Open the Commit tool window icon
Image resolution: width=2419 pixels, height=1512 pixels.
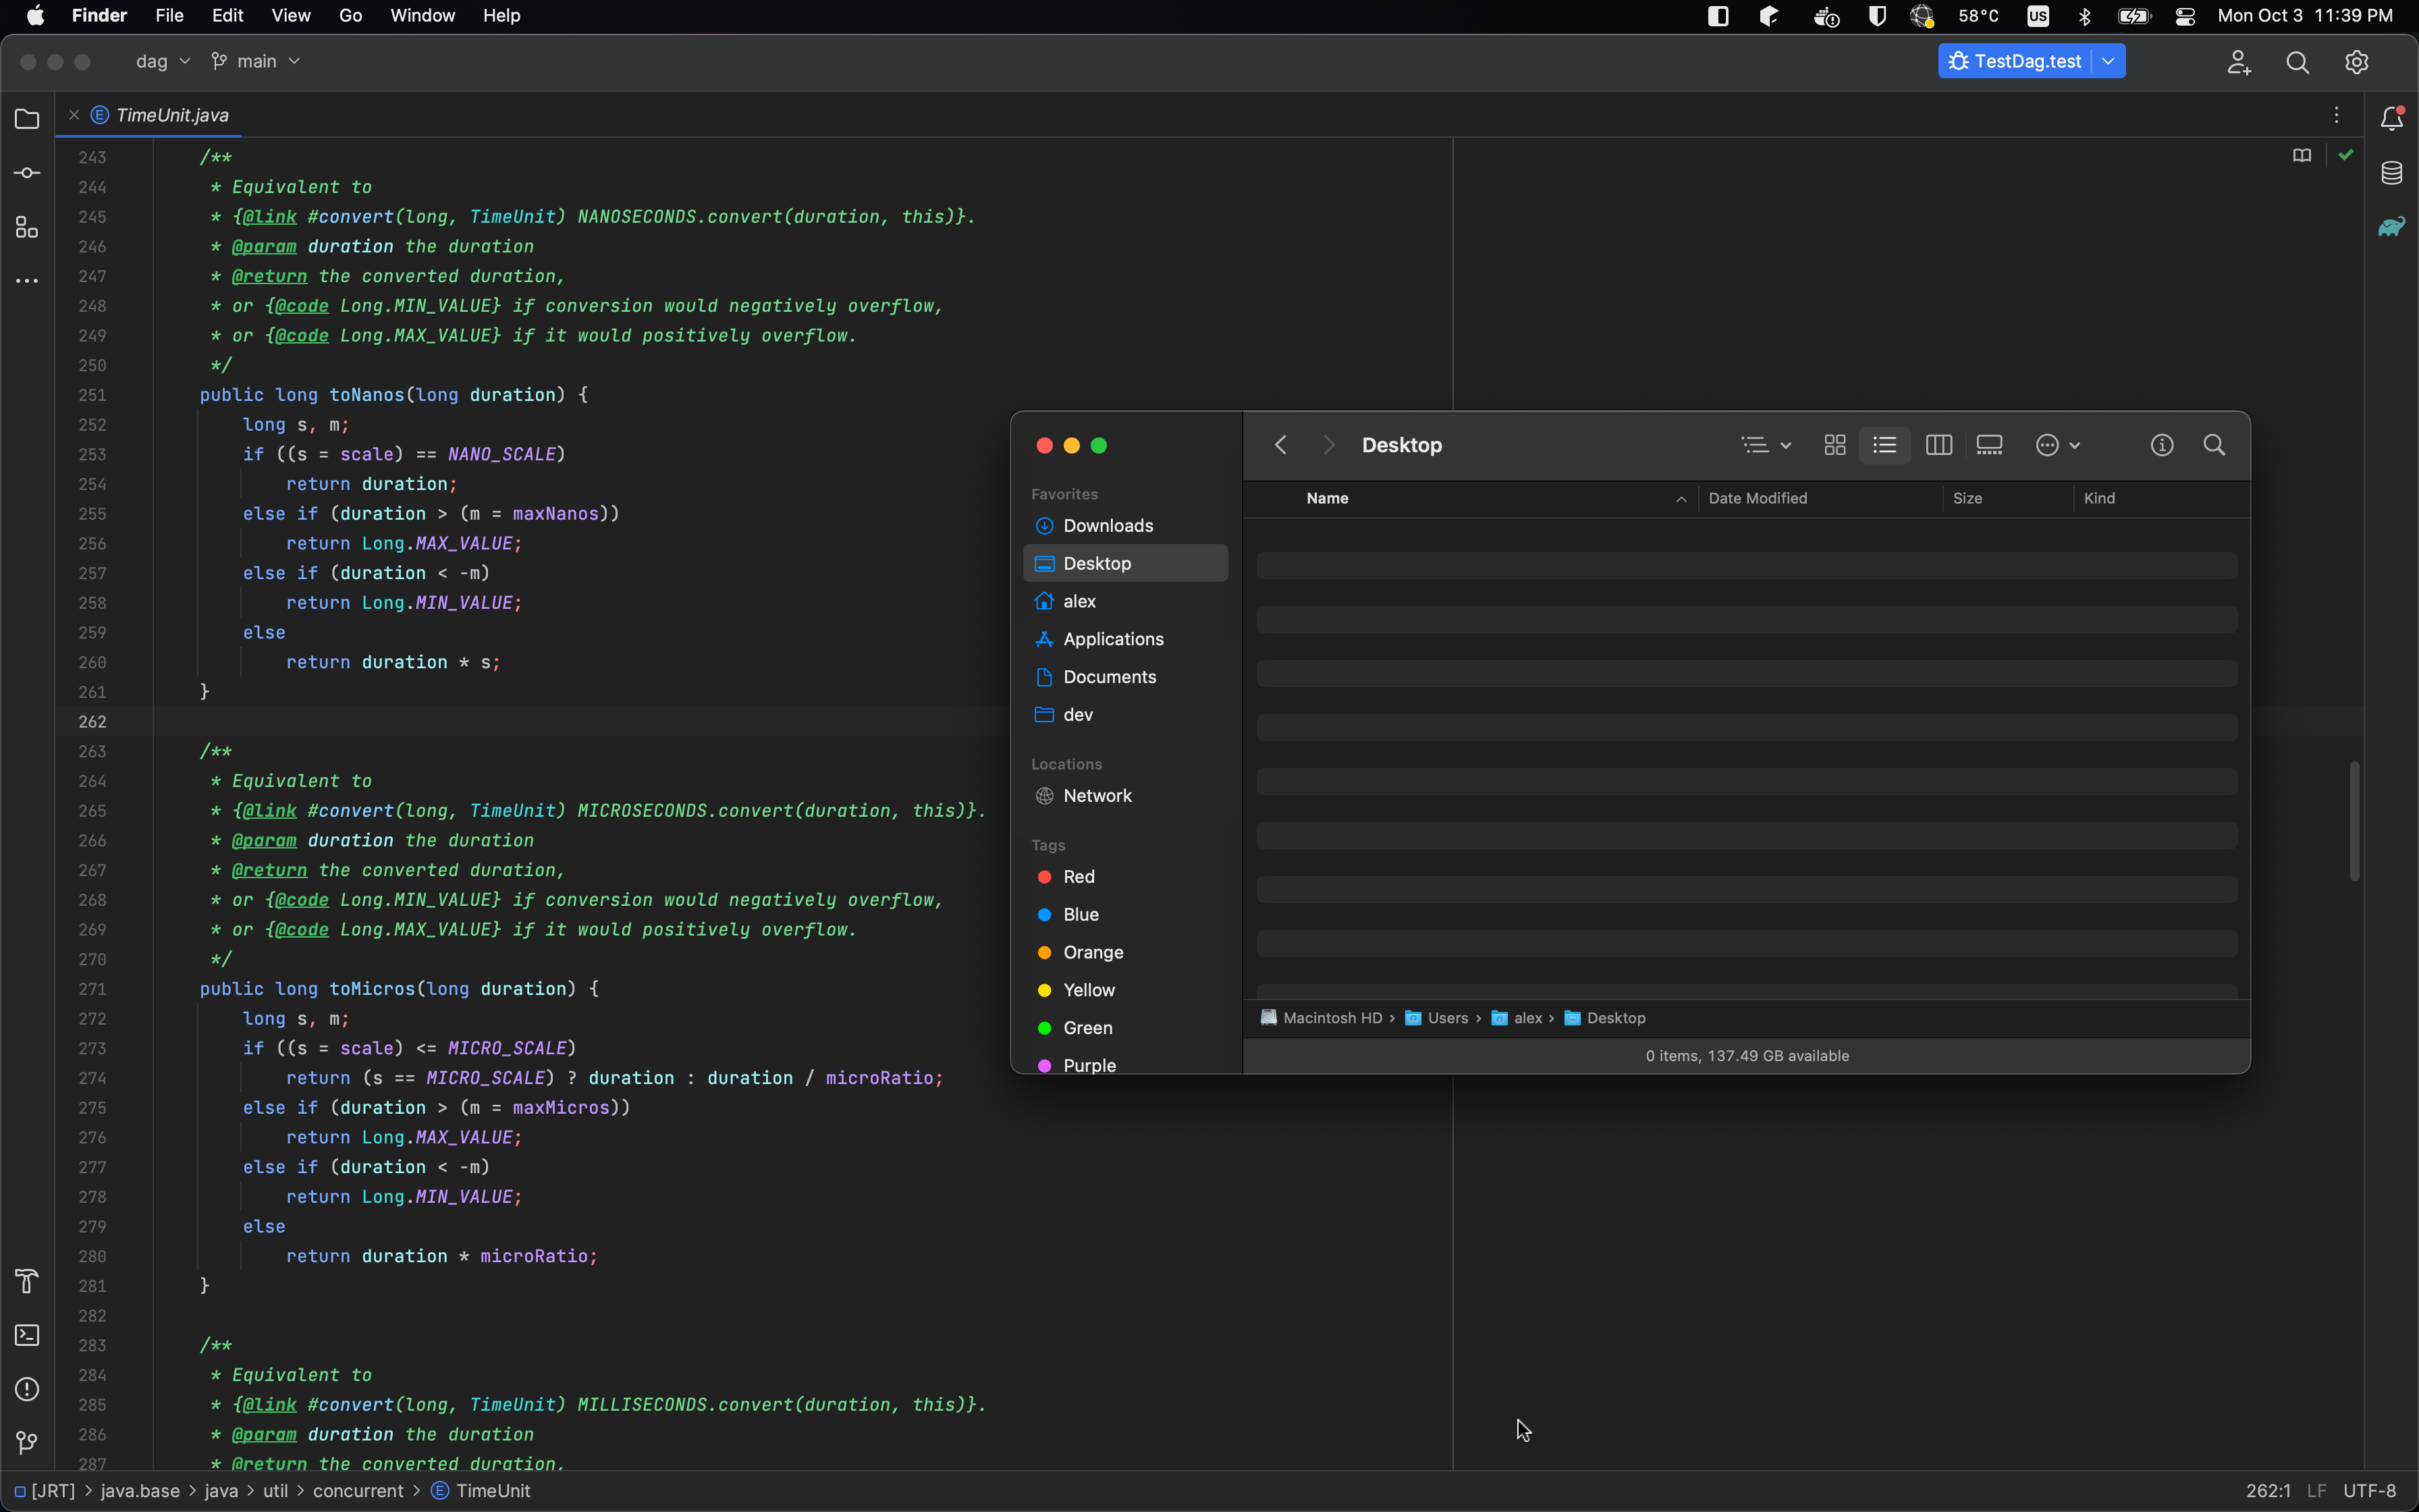point(27,174)
